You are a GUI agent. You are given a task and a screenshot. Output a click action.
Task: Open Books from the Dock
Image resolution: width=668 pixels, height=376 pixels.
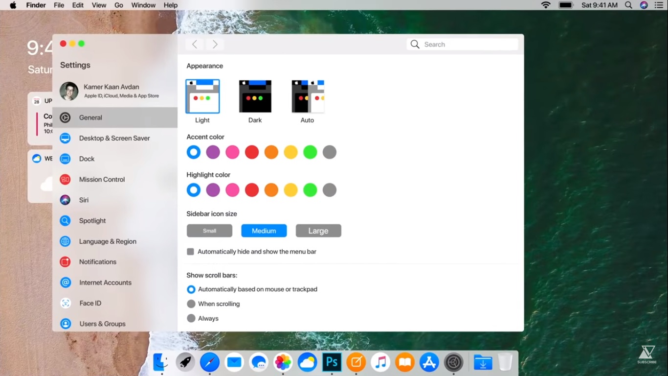tap(405, 362)
